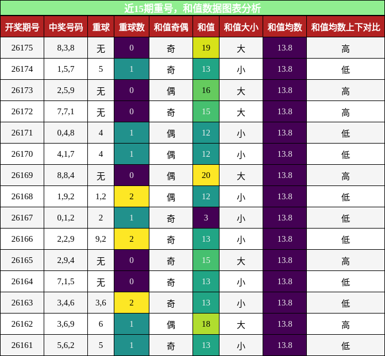The height and width of the screenshot is (356, 385).
Task: Click repeat count 2 in row 26168
Action: 132,196
